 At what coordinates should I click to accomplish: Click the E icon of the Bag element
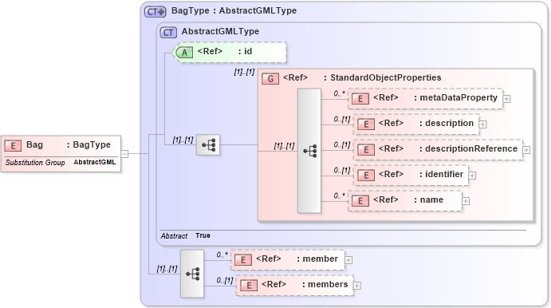pos(13,145)
